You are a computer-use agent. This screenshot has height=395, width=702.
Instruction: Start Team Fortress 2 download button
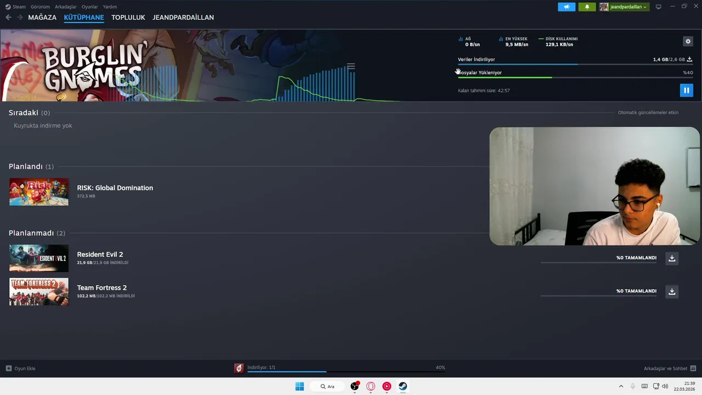[x=672, y=292]
